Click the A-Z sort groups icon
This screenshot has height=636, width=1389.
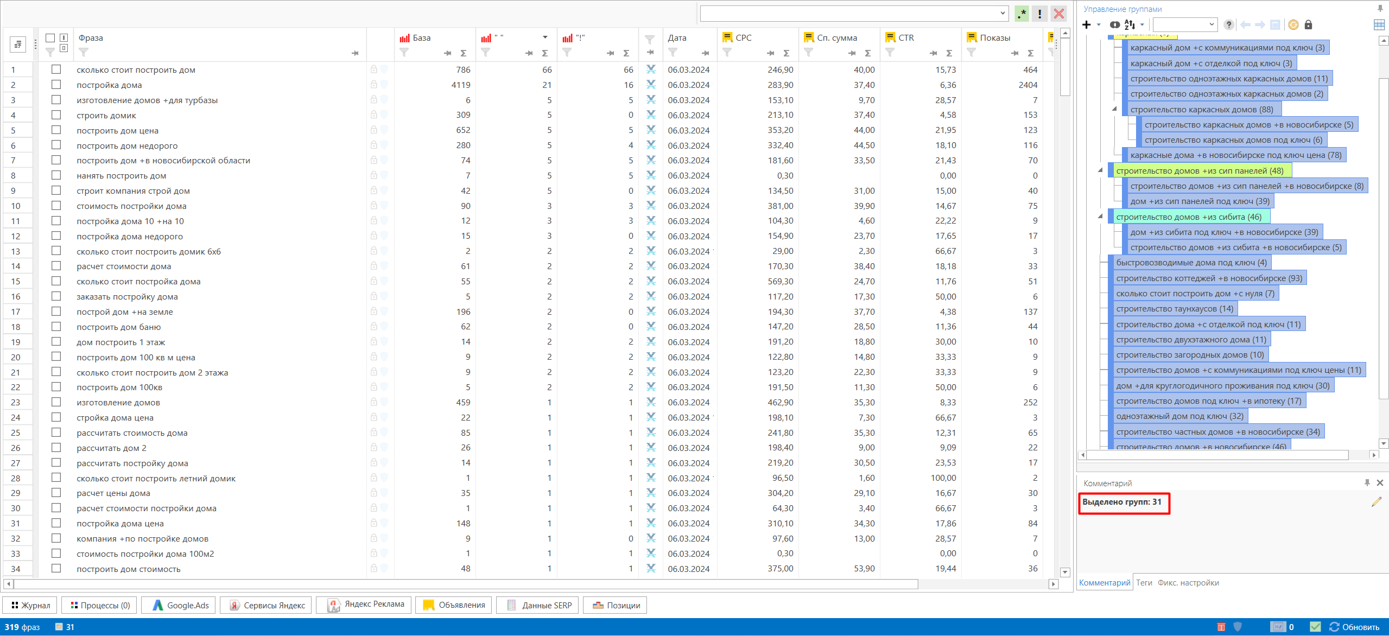point(1130,25)
